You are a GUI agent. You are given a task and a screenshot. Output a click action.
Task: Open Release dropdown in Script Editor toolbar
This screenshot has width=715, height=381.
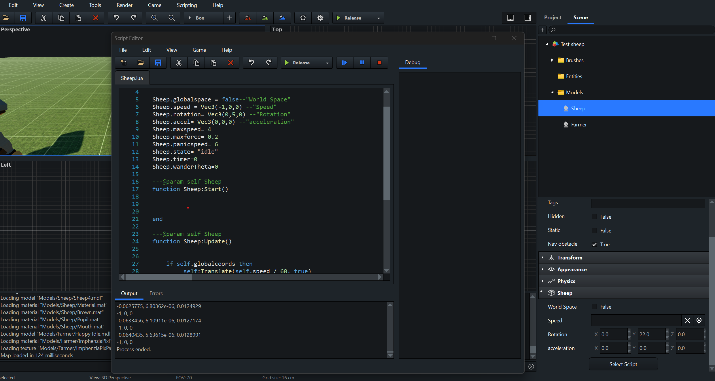pos(327,63)
